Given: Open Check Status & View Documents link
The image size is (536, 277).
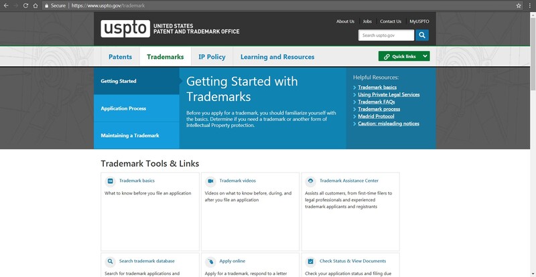Looking at the screenshot, I should click(353, 261).
